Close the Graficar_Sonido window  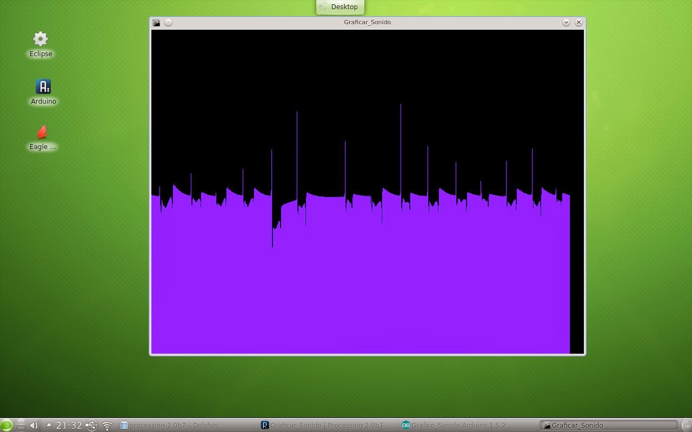click(x=578, y=22)
